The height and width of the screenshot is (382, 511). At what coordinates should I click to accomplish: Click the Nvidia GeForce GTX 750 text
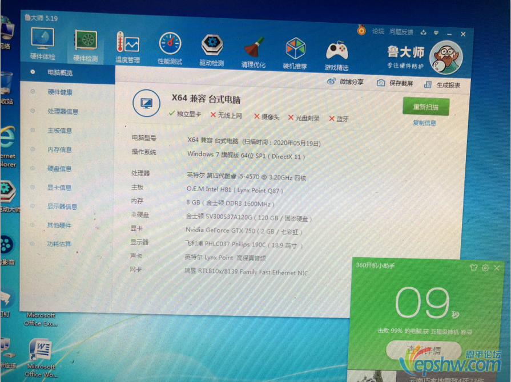244,231
